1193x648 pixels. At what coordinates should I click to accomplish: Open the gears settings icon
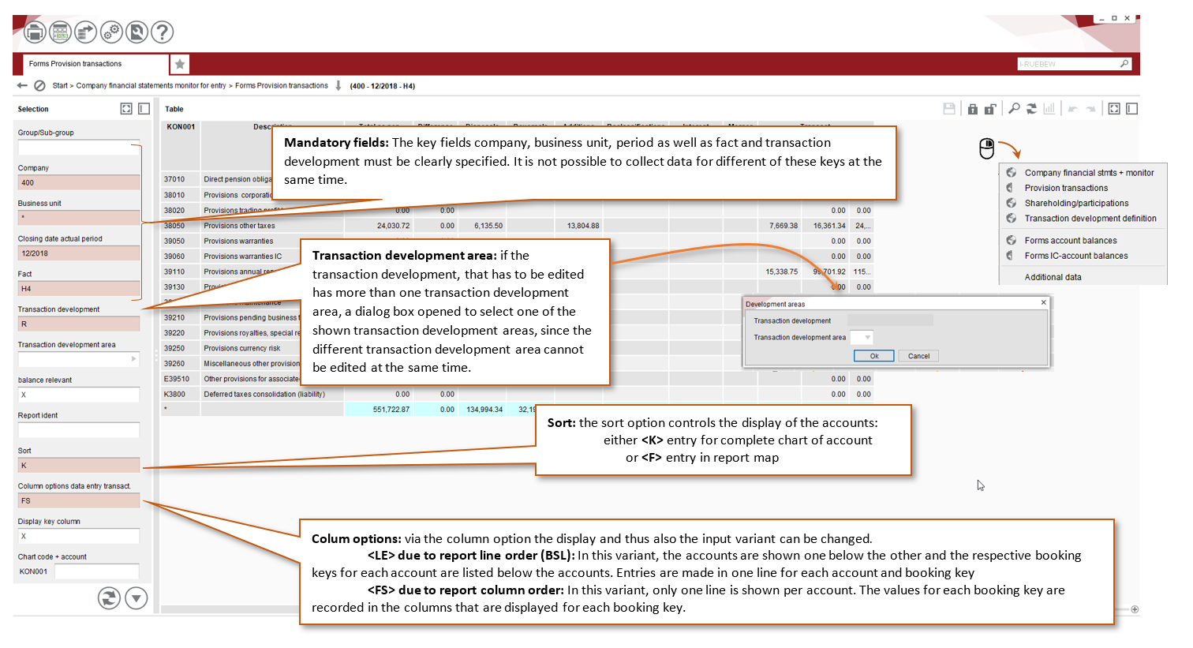(x=111, y=32)
